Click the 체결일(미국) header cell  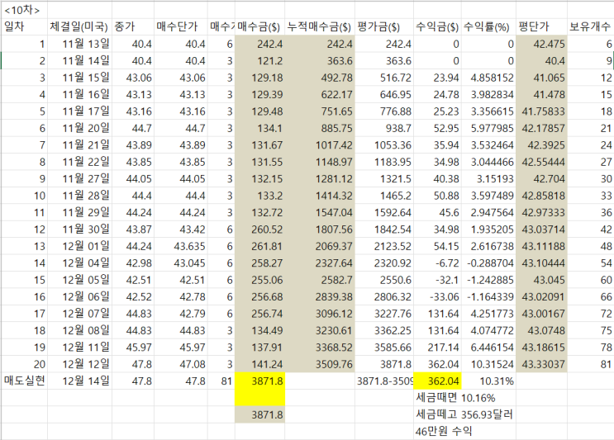pos(79,27)
